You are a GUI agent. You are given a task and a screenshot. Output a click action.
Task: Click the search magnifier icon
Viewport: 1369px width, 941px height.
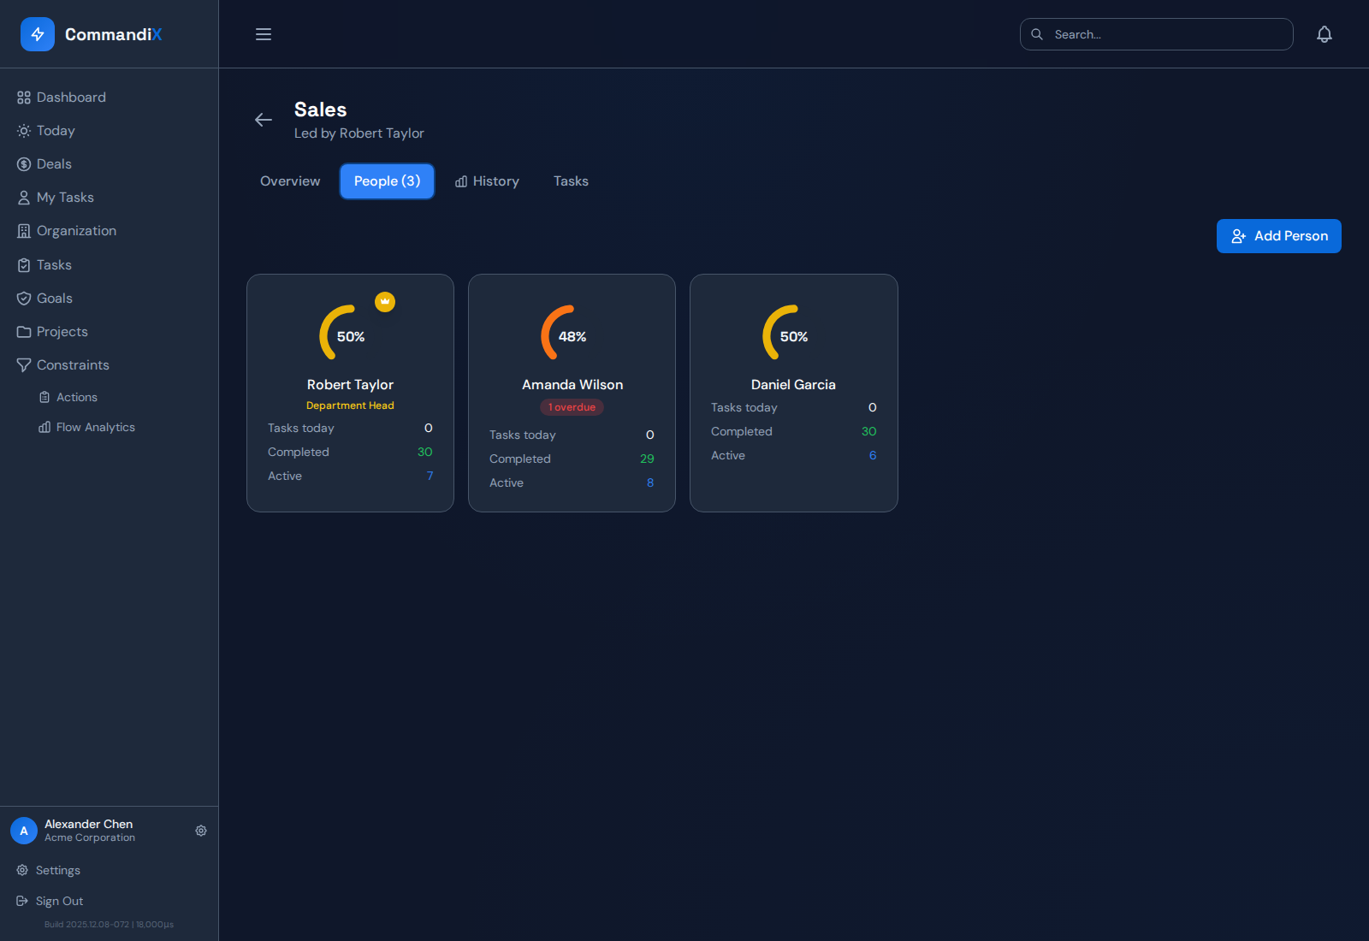[x=1037, y=34]
